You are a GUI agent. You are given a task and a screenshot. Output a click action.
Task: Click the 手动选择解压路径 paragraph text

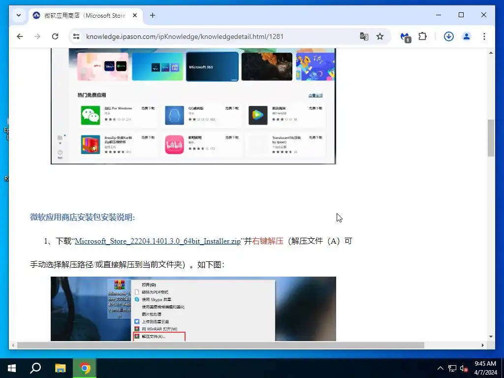(127, 264)
